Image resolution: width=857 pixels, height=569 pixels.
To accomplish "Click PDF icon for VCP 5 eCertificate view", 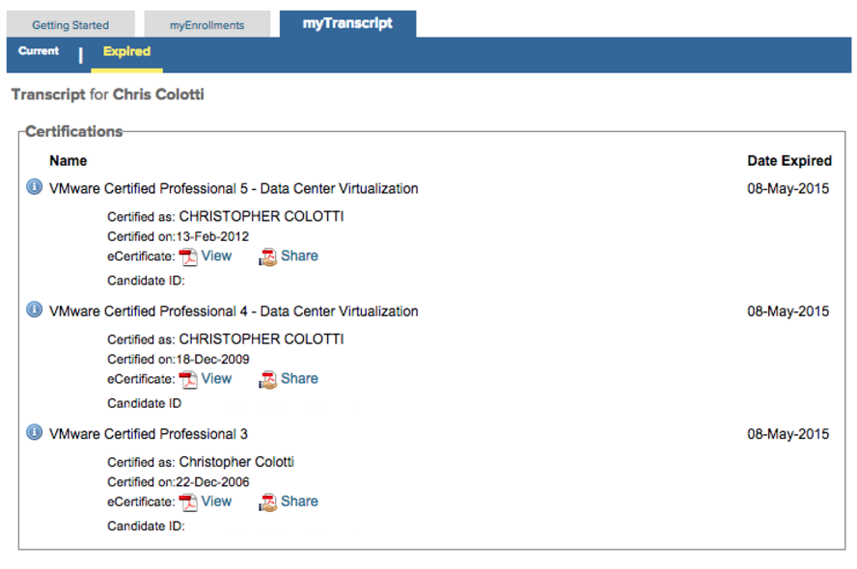I will (x=188, y=257).
